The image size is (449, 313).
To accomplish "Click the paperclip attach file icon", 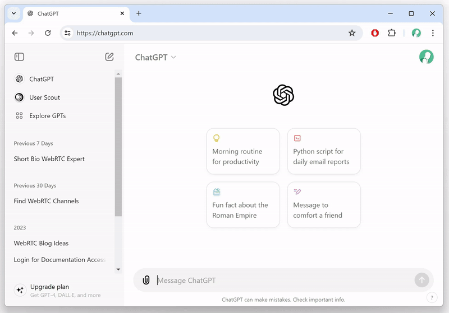I will [x=146, y=280].
